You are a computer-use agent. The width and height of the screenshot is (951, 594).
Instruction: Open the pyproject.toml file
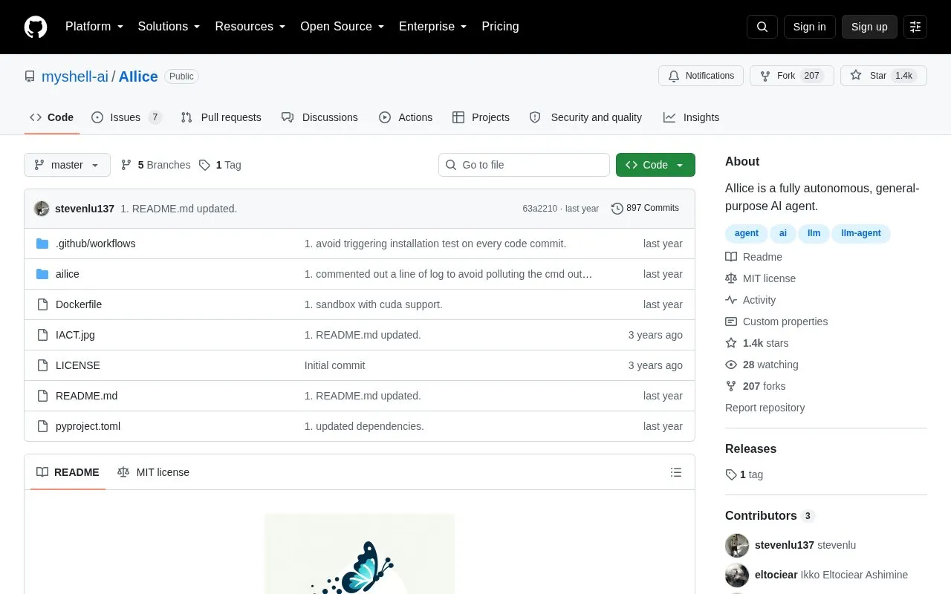(x=88, y=426)
